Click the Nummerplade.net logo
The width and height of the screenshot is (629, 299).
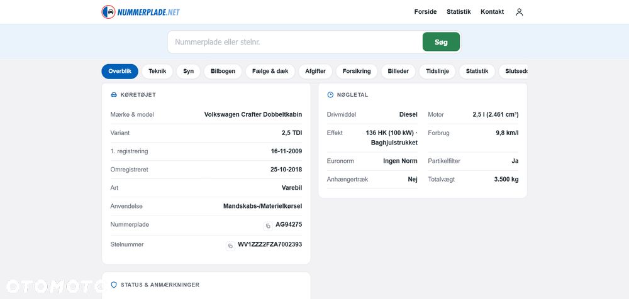[140, 12]
